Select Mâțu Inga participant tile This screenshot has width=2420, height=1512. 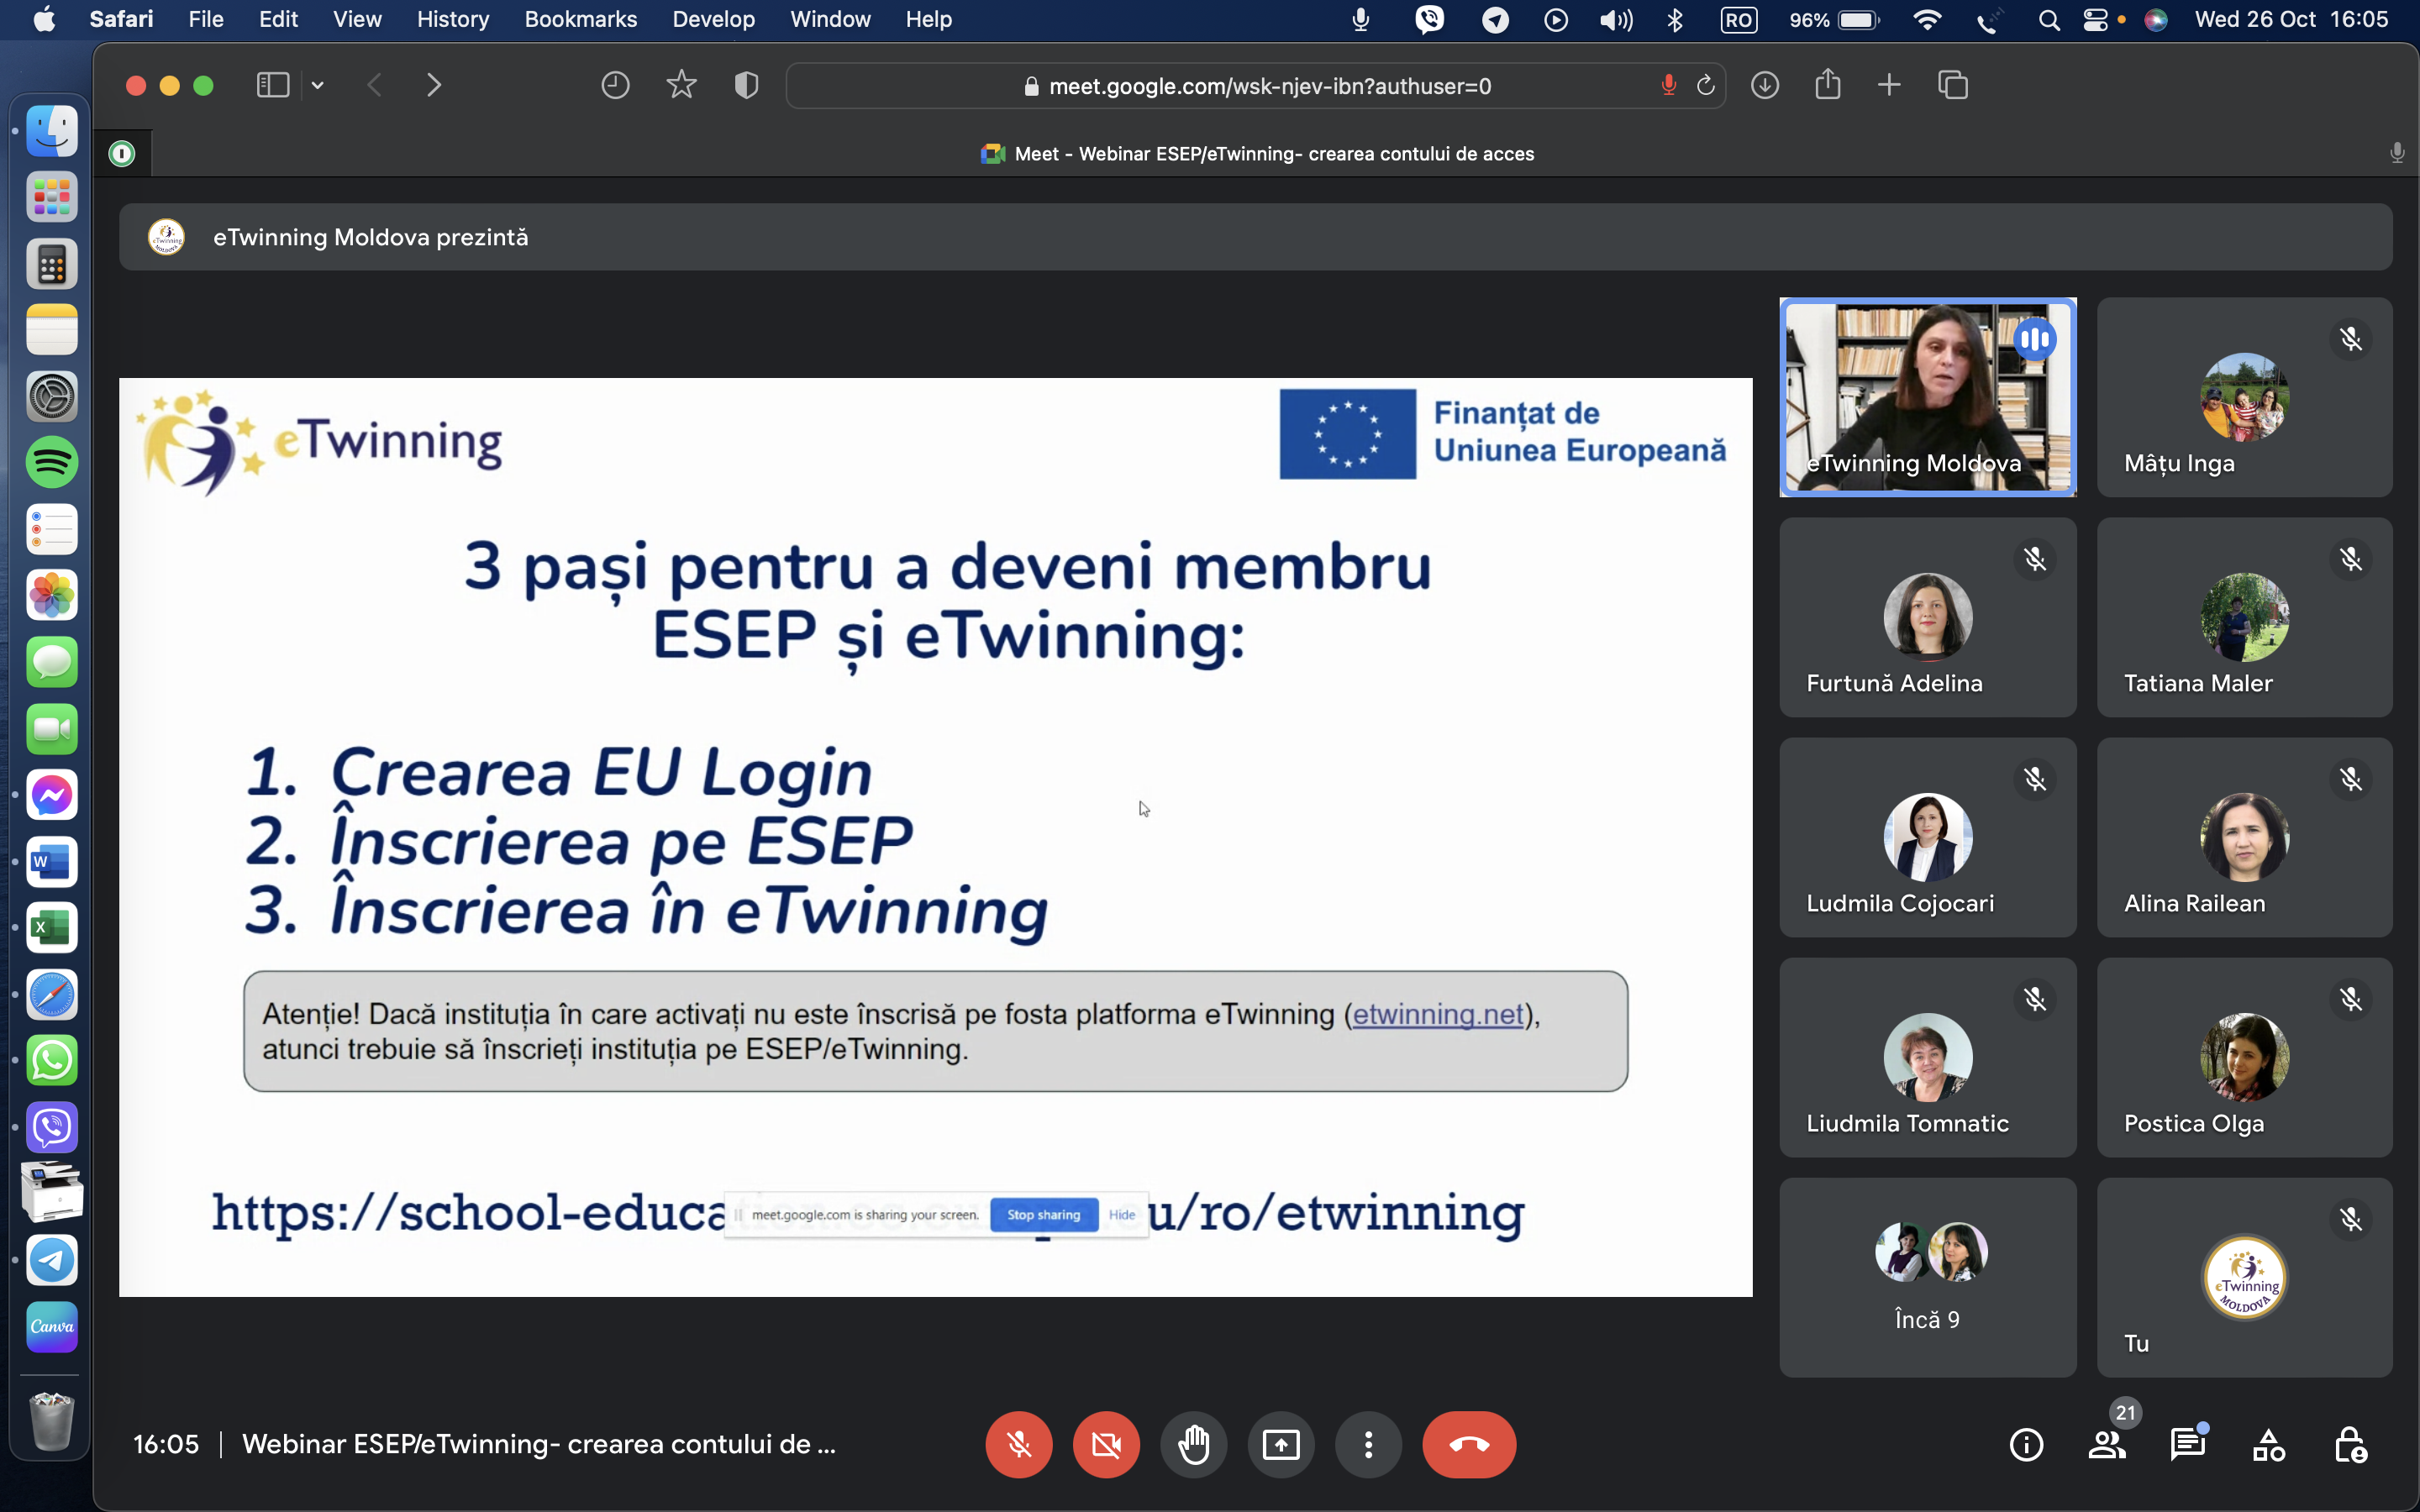tap(2244, 397)
